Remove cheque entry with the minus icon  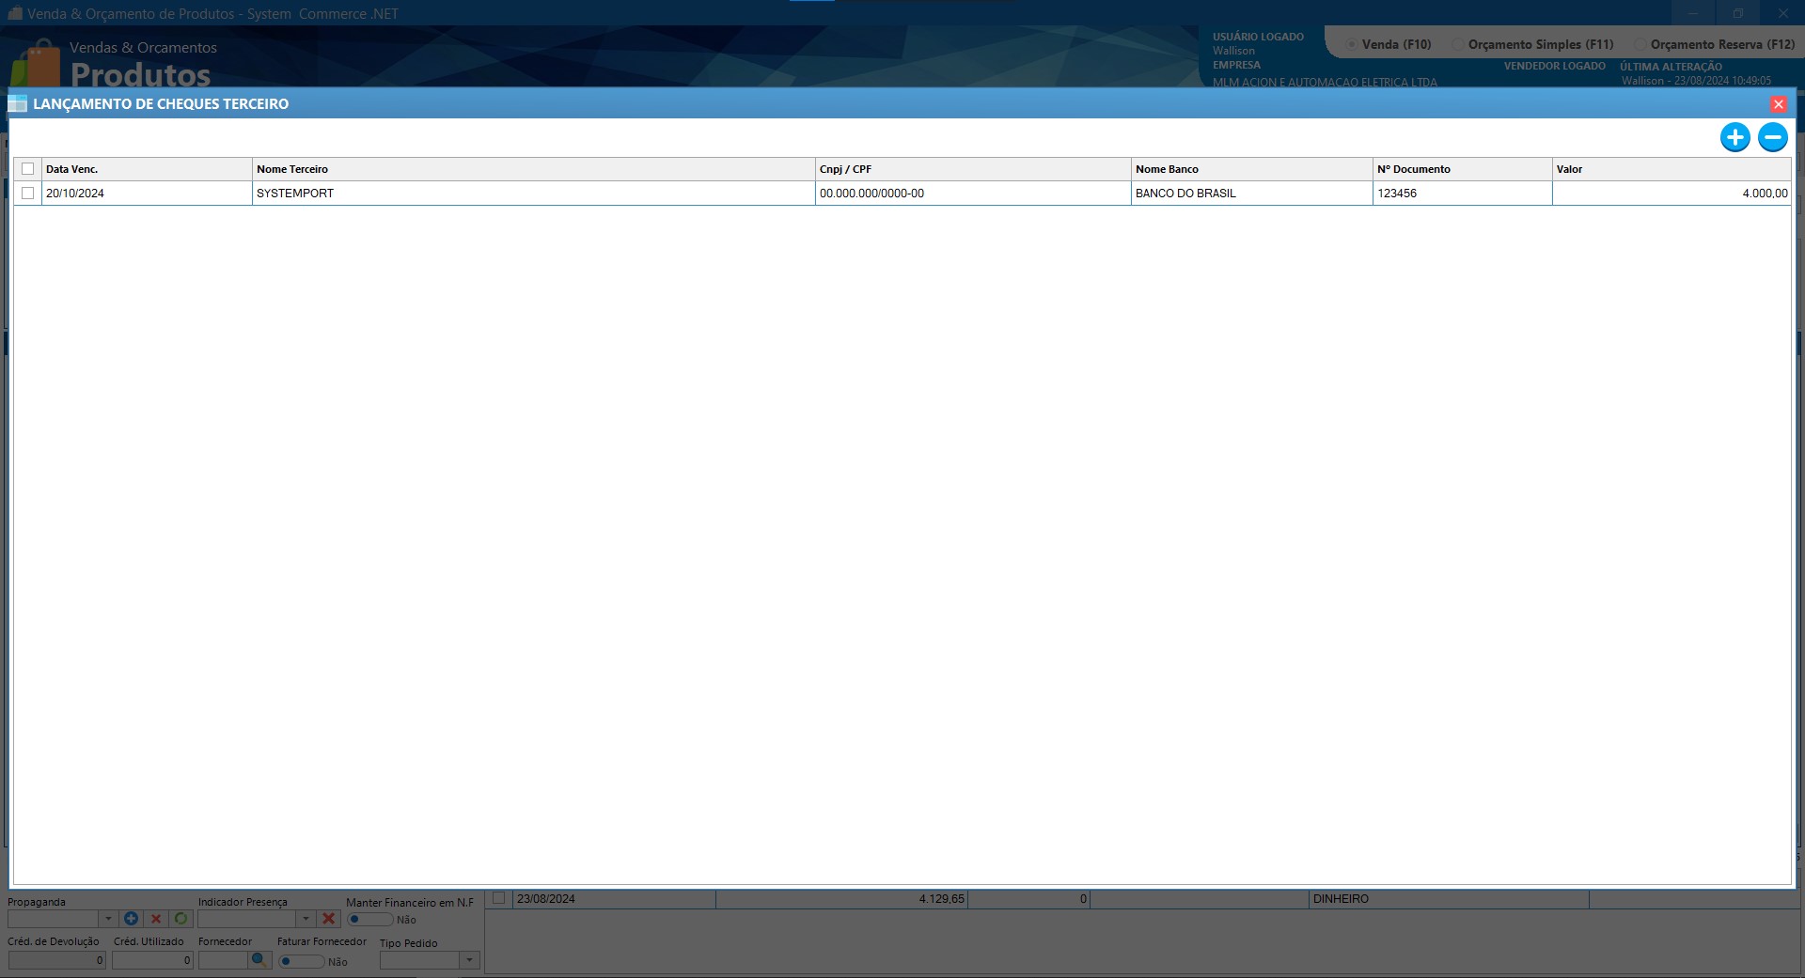pos(1772,137)
